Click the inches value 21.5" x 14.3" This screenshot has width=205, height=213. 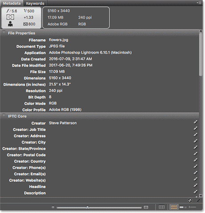[x=60, y=84]
